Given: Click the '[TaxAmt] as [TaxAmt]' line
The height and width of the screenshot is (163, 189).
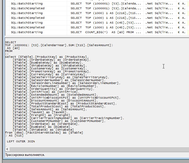Looking at the screenshot, I should click(40, 112).
